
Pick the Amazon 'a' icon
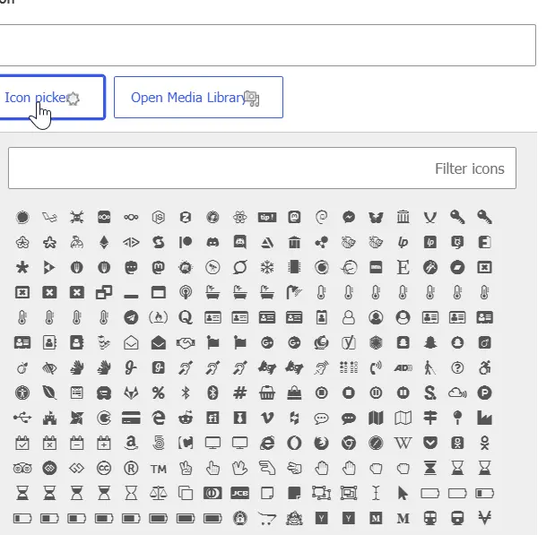tap(131, 443)
